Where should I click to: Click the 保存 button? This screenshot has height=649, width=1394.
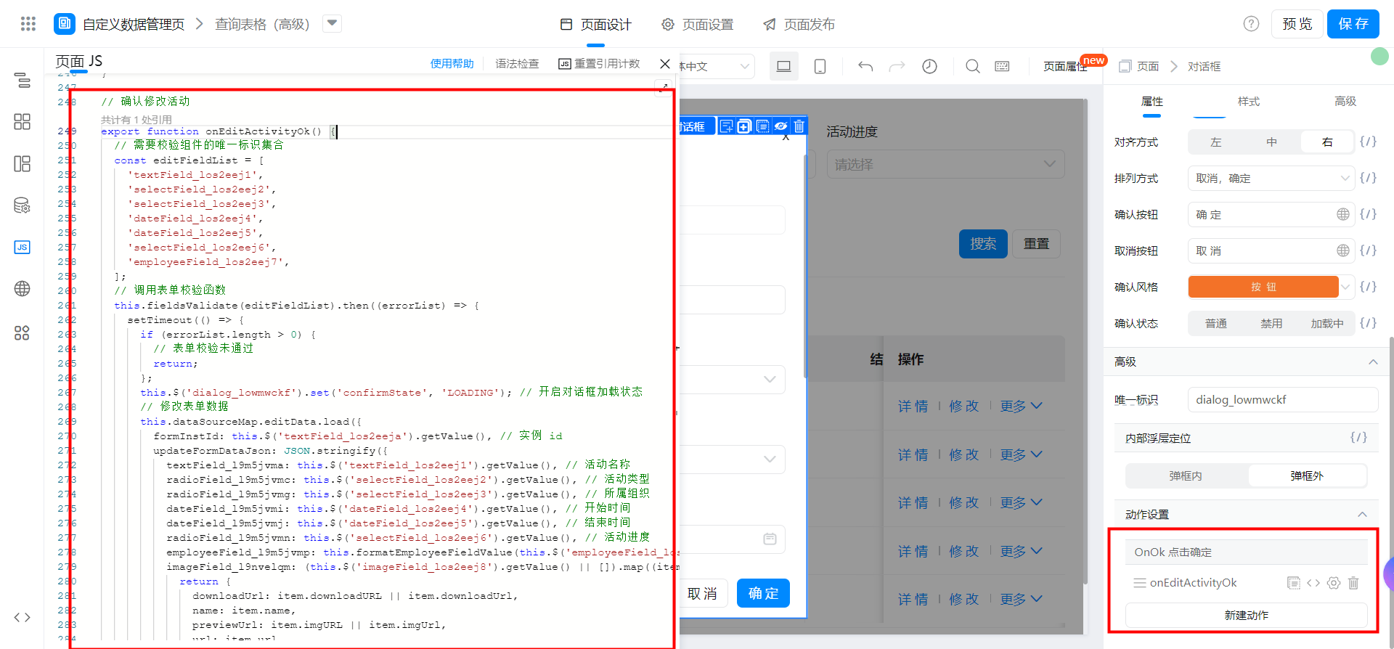coord(1353,24)
